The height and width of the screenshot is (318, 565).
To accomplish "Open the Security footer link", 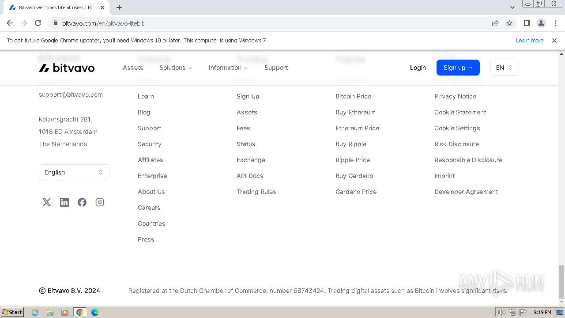I will [x=150, y=144].
